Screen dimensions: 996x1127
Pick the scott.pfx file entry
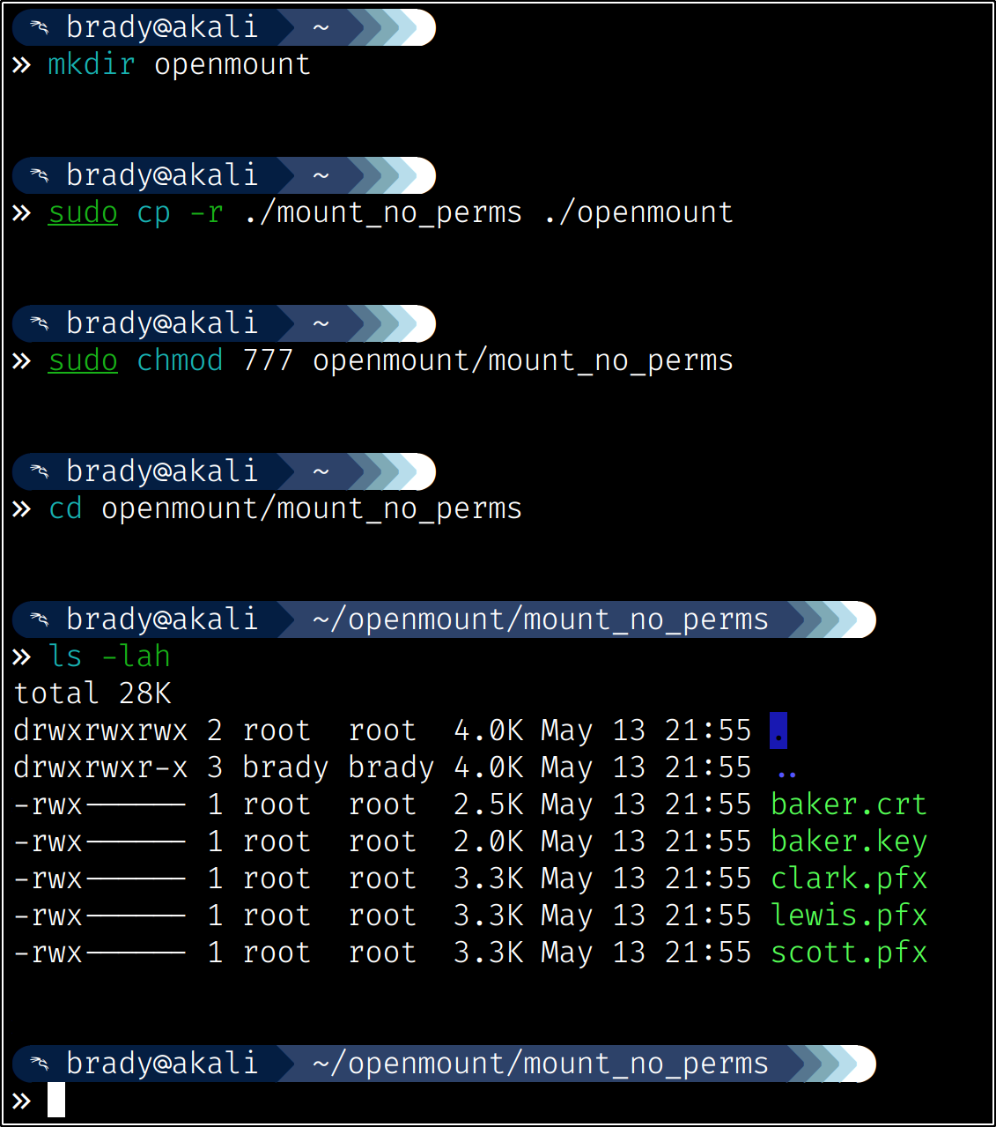pos(848,953)
